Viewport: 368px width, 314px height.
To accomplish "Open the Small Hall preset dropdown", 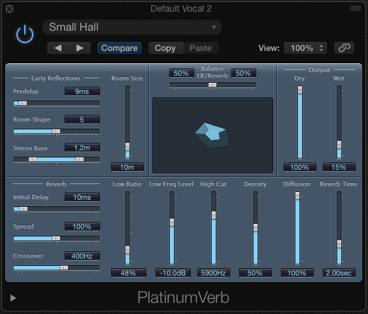I will point(132,27).
